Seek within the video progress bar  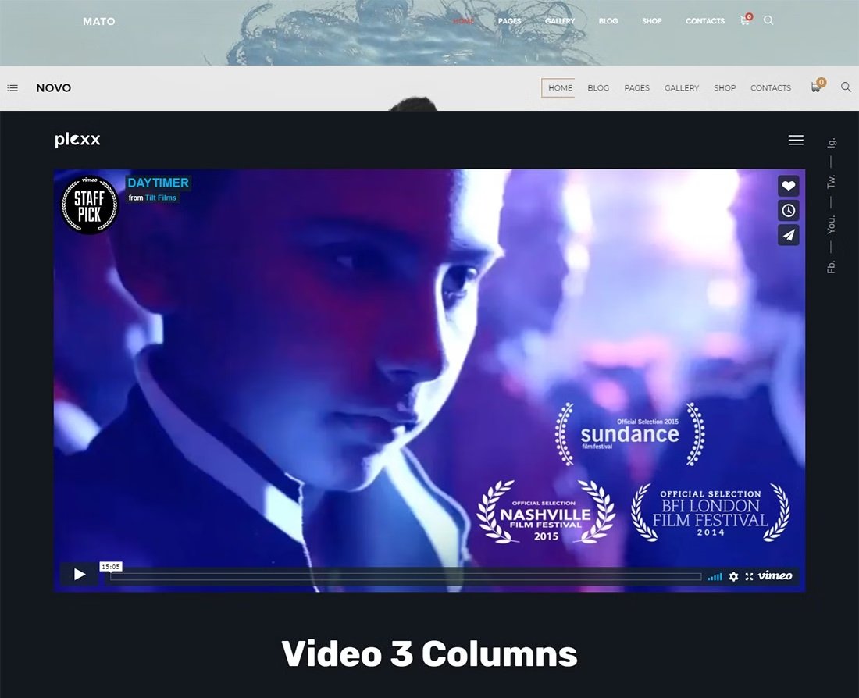click(405, 576)
